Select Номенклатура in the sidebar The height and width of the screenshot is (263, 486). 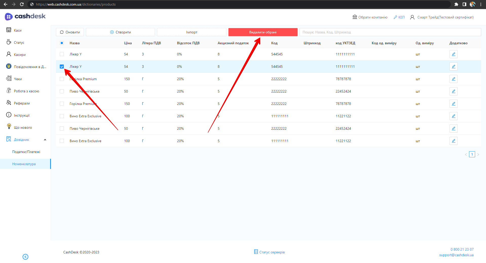[x=24, y=164]
